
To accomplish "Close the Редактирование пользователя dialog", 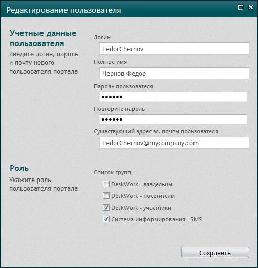I will (x=251, y=7).
